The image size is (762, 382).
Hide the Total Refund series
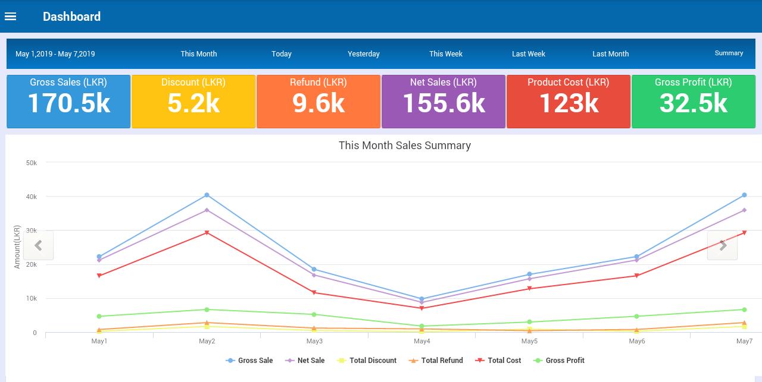(436, 361)
